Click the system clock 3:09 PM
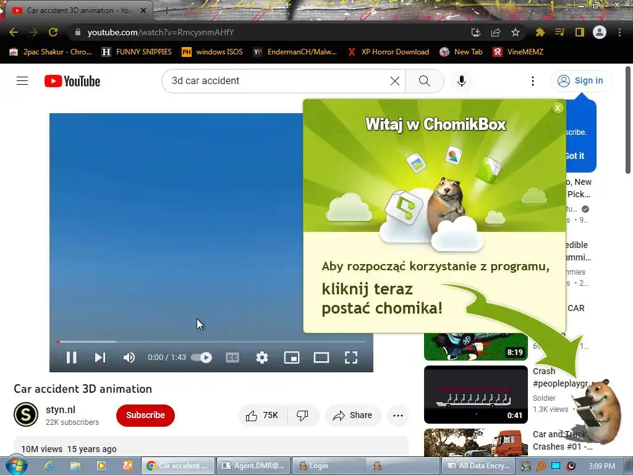Screen dimensions: 633x475 tap(601, 466)
